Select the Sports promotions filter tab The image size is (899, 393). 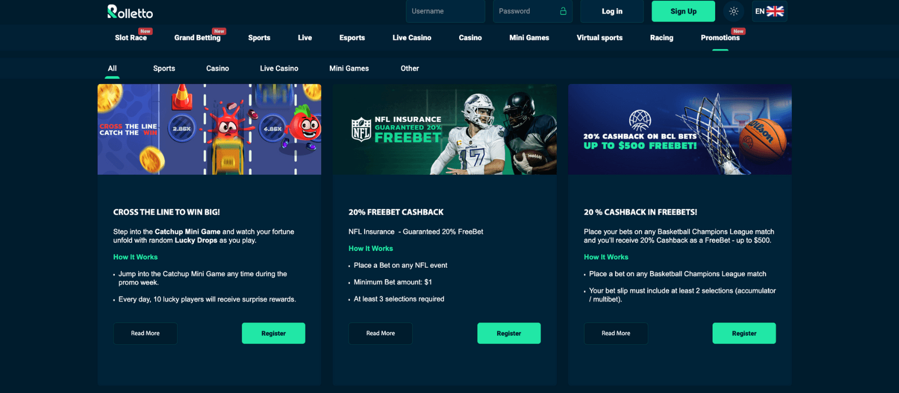click(164, 68)
